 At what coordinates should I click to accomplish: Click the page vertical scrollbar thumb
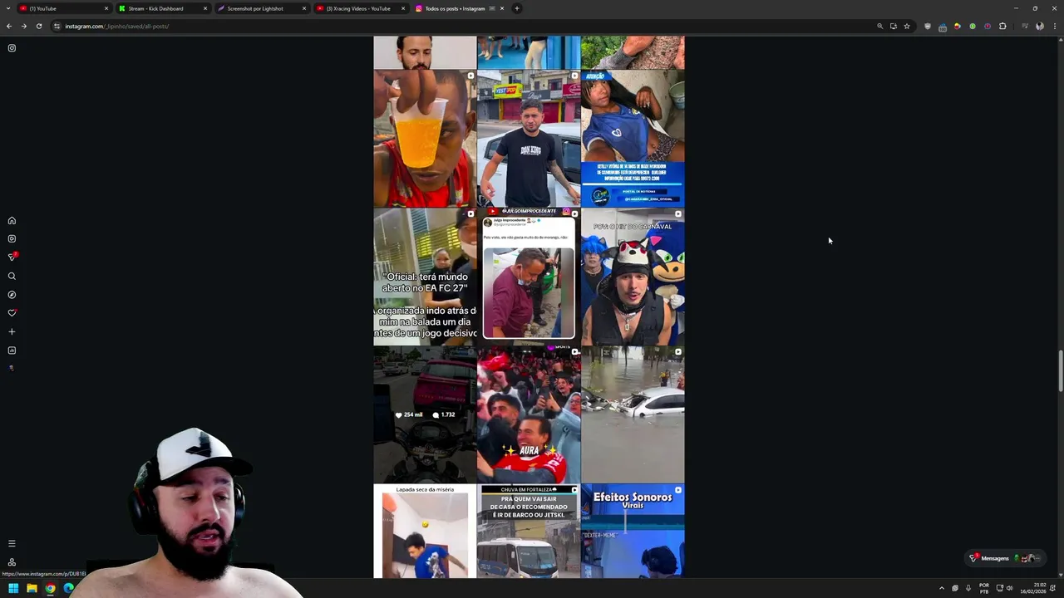pyautogui.click(x=1060, y=372)
